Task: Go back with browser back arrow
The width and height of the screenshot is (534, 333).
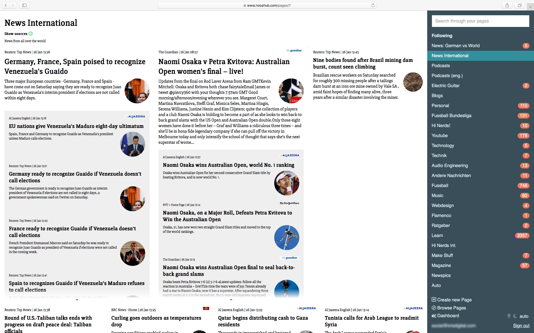Action: click(6, 5)
